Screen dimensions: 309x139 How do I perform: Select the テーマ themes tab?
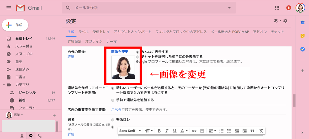click(x=111, y=41)
